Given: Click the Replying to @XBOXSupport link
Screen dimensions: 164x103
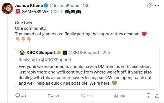Looking at the screenshot, I should [x=45, y=60].
